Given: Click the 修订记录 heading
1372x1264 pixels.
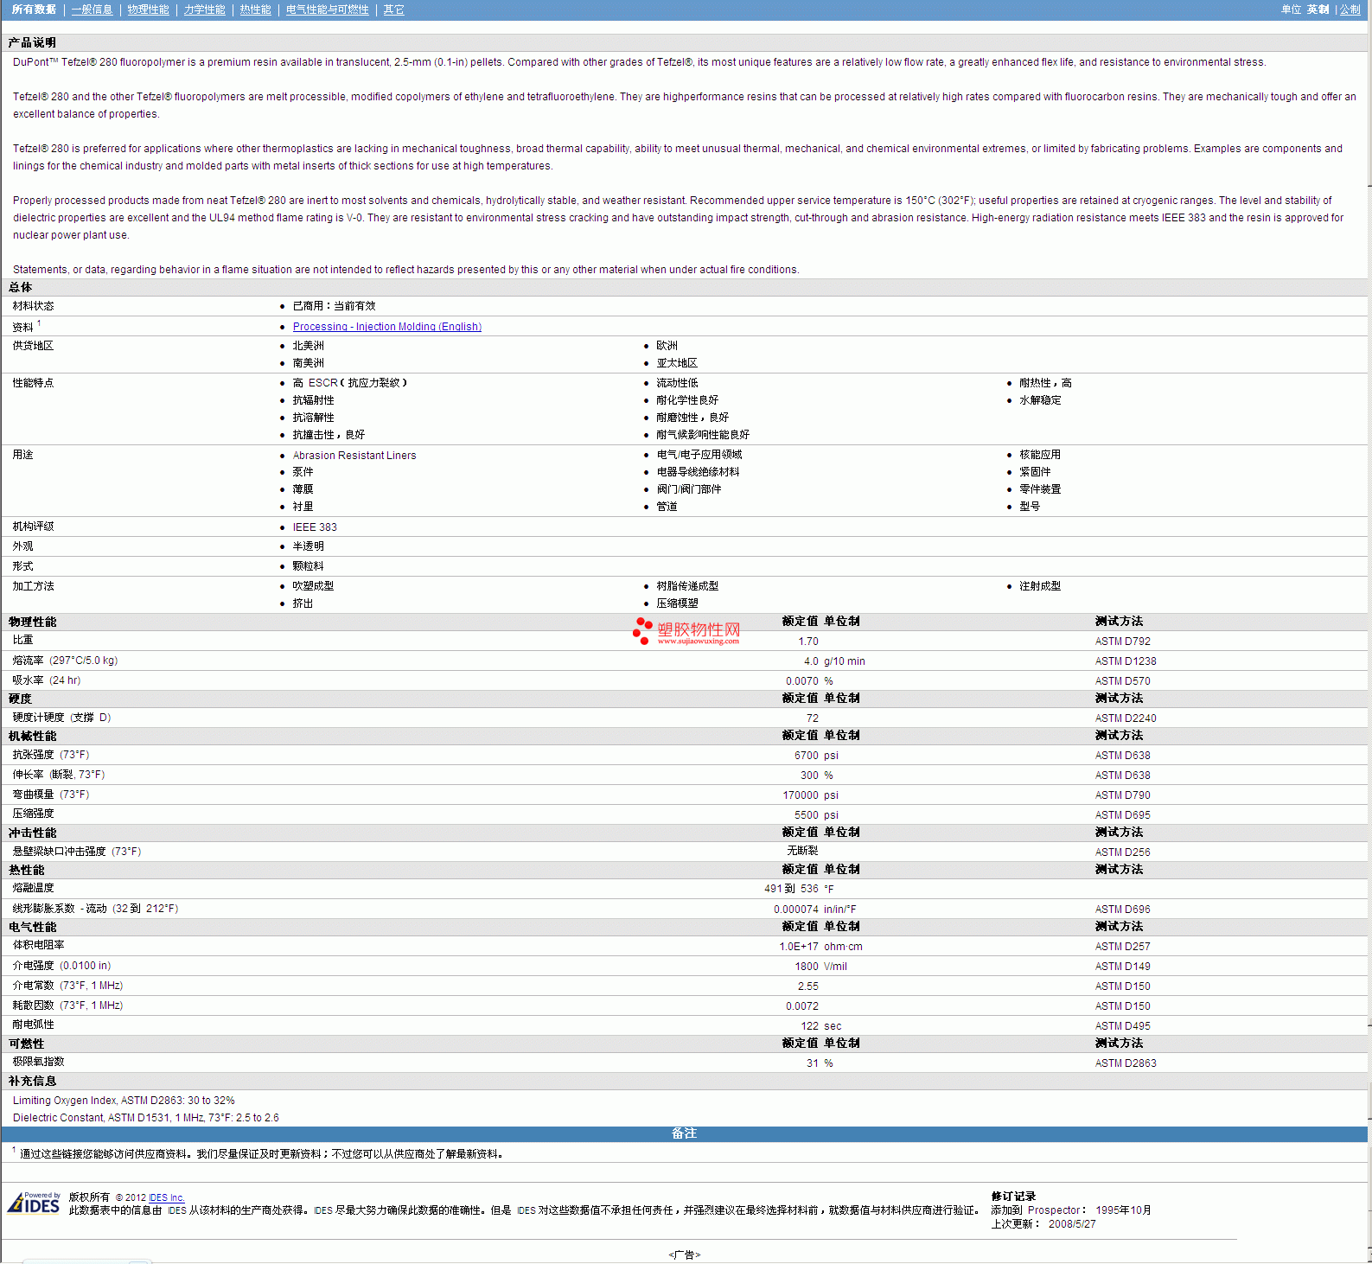Looking at the screenshot, I should [1013, 1197].
